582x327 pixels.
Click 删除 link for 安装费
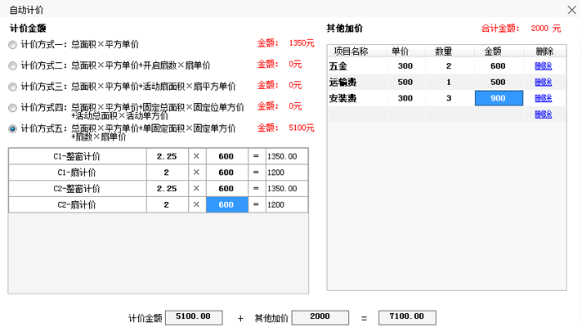tap(543, 98)
